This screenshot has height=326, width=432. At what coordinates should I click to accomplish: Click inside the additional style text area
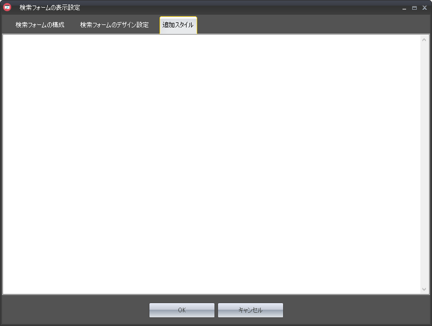tap(211, 163)
